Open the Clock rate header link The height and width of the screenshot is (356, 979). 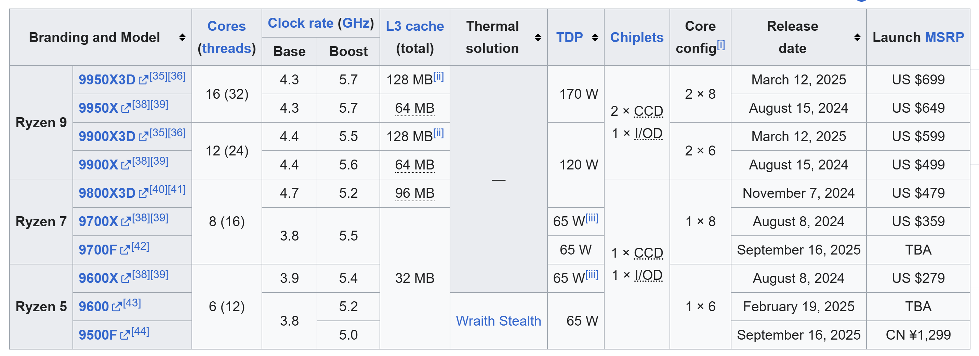(x=300, y=23)
